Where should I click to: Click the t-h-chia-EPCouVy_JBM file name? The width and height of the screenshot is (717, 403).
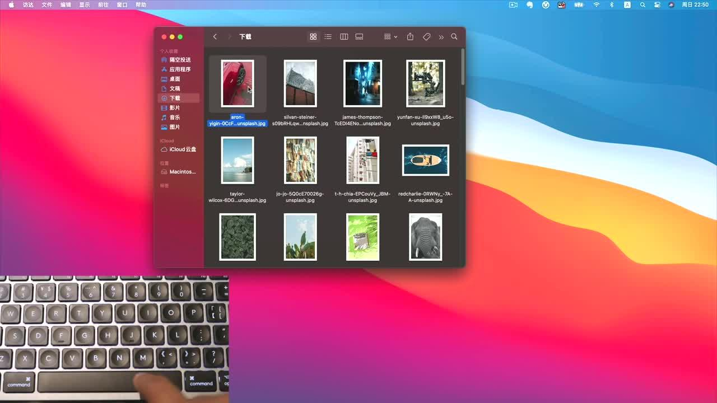click(362, 197)
